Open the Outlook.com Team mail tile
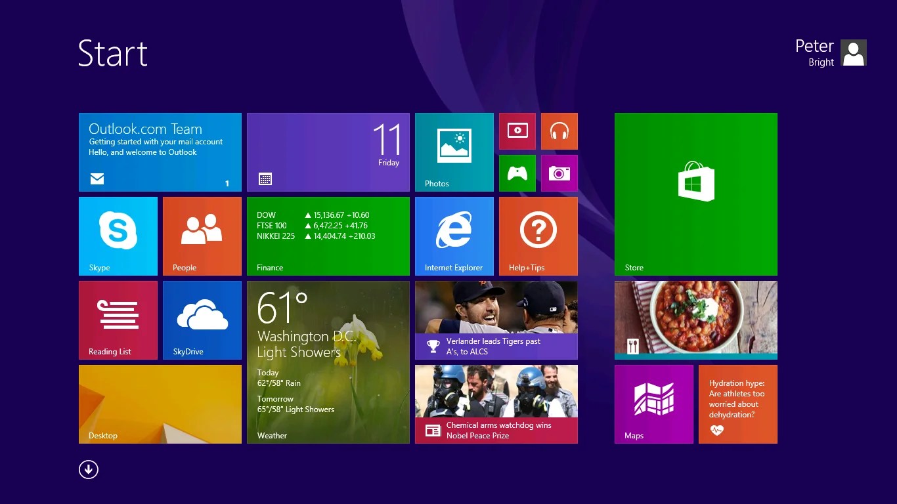897x504 pixels. 160,152
